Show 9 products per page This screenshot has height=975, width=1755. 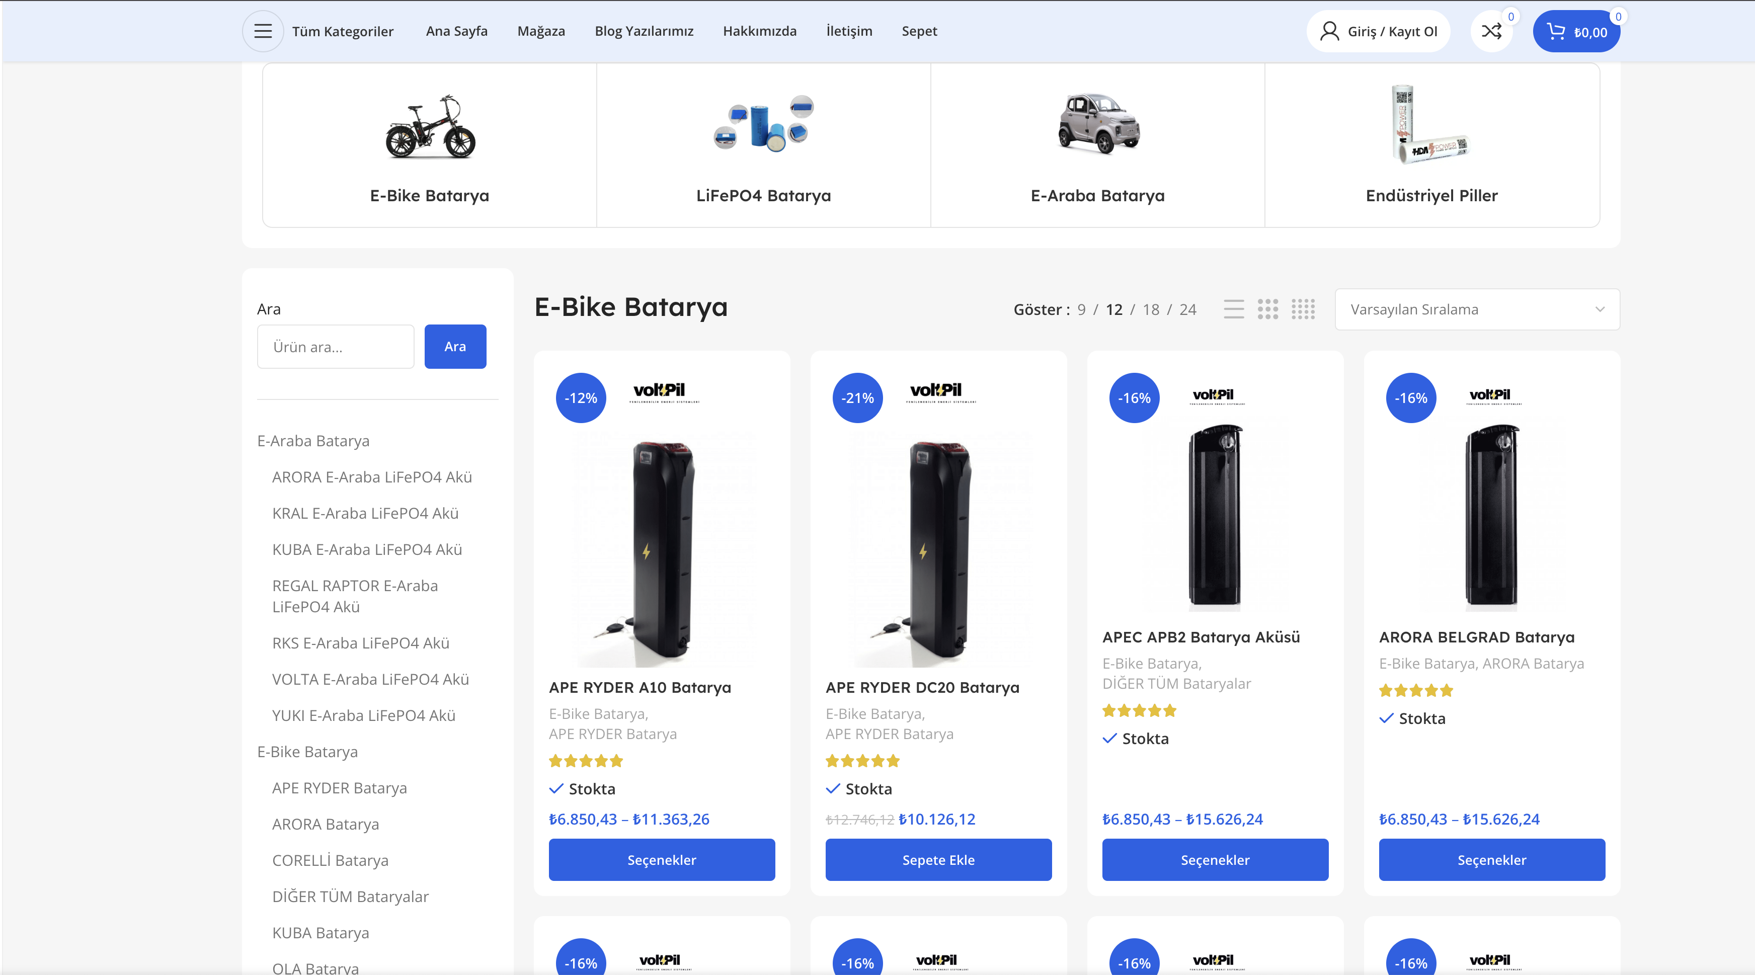[1081, 309]
